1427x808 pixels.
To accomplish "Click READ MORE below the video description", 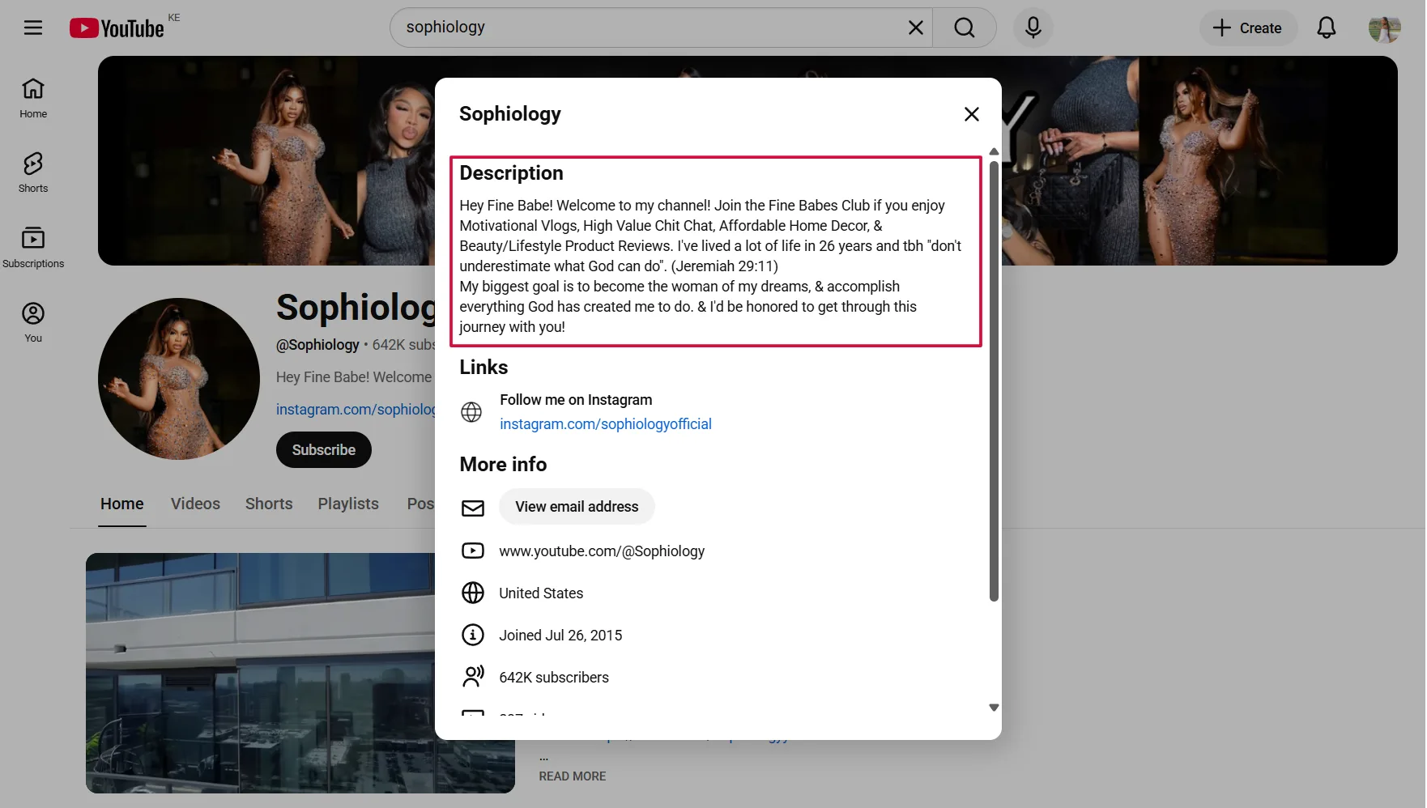I will [x=573, y=776].
